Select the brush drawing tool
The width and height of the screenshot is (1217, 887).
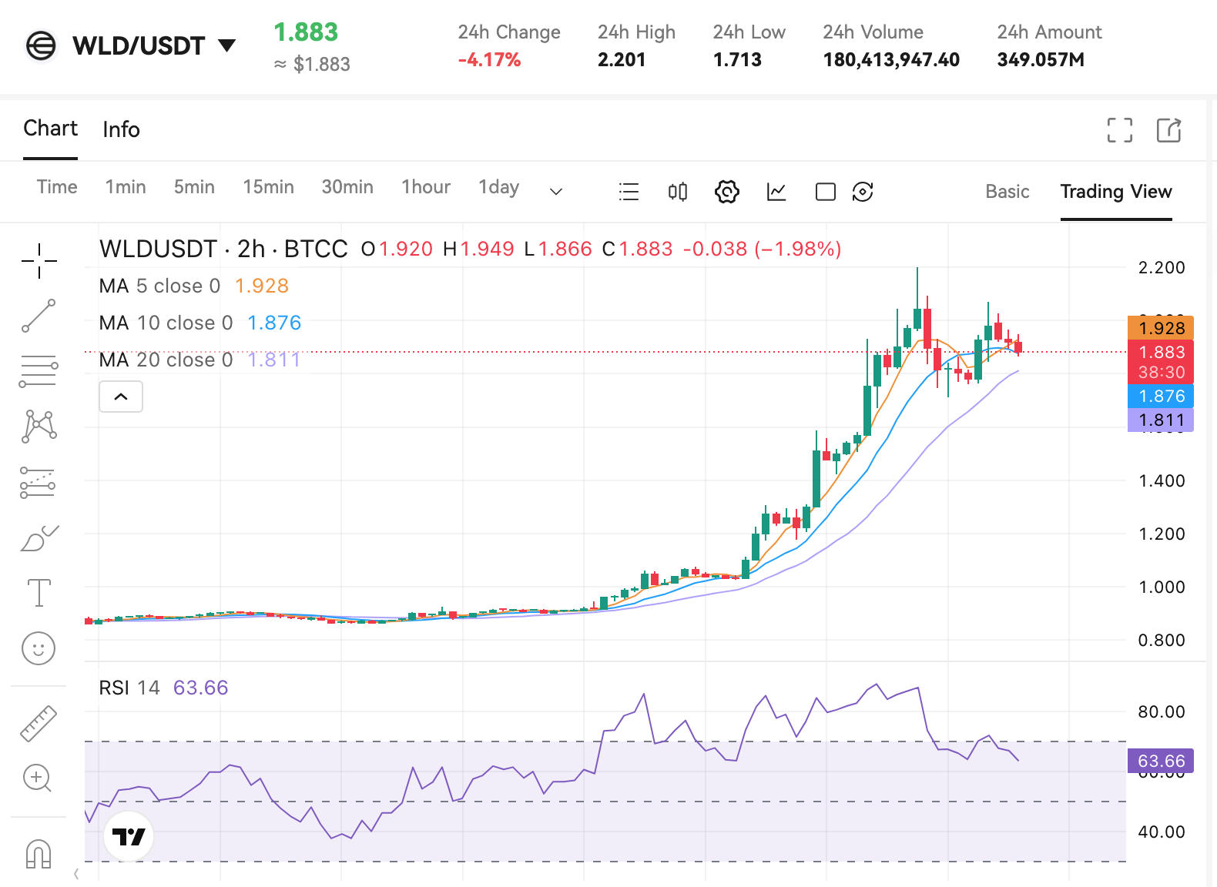pos(39,538)
